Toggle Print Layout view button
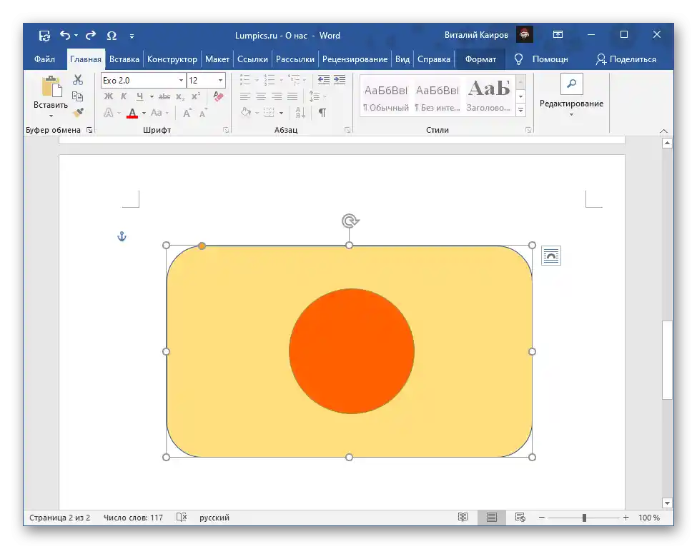This screenshot has height=549, width=697. [492, 518]
